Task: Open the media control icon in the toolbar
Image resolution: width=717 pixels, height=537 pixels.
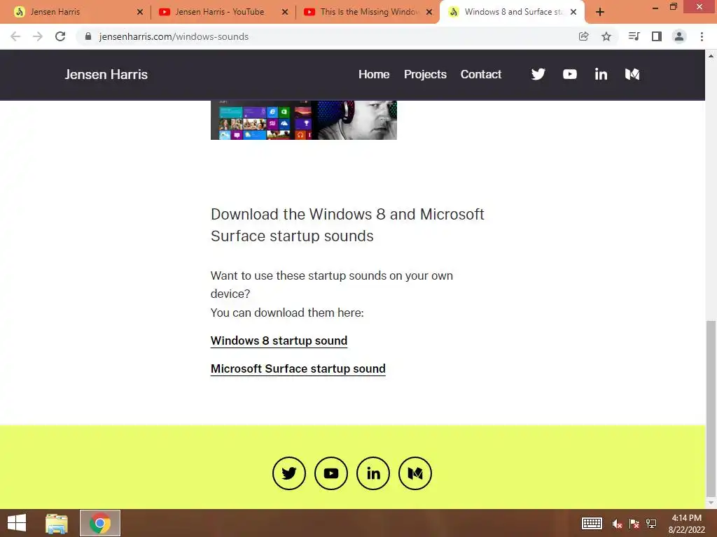Action: (634, 36)
